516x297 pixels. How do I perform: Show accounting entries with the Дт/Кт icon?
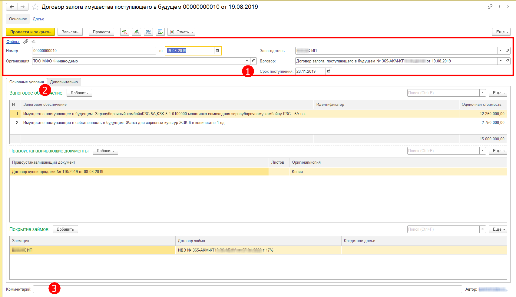click(x=125, y=32)
